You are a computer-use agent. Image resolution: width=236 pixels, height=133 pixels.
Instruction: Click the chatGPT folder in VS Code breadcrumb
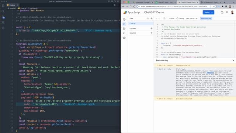click(13, 8)
